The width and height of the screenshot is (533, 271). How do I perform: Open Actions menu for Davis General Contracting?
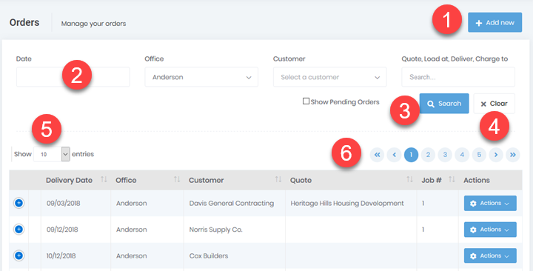(490, 203)
